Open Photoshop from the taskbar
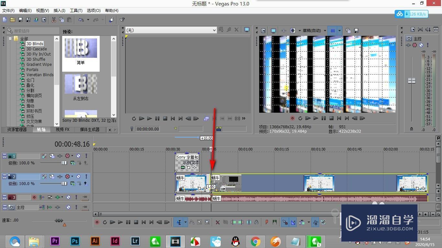The width and height of the screenshot is (442, 248). [75, 241]
